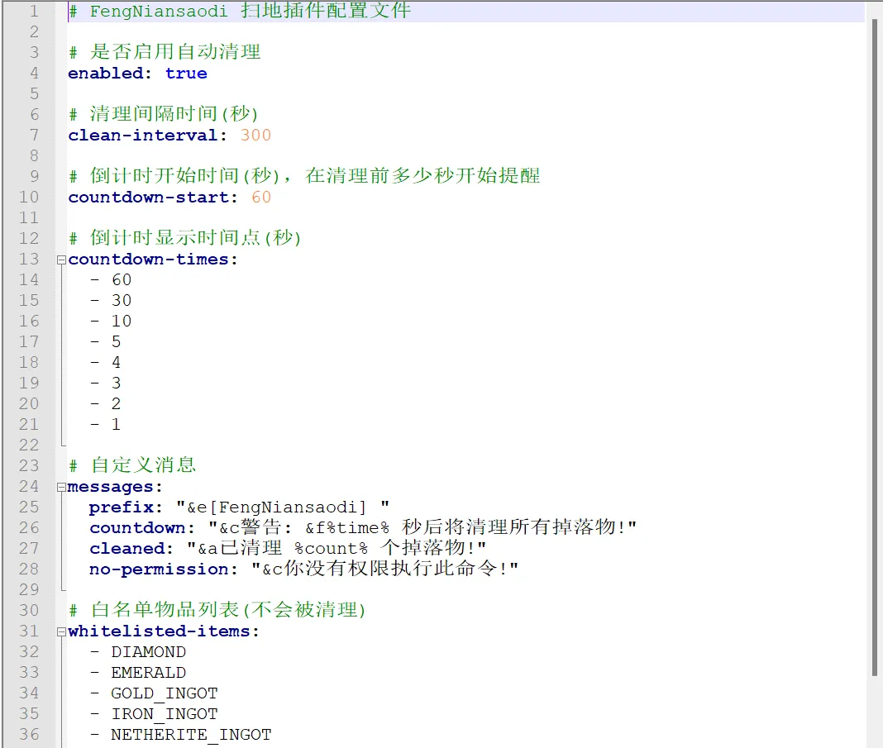Viewport: 883px width, 748px height.
Task: Click the 'countdown-times' key
Action: coord(149,260)
